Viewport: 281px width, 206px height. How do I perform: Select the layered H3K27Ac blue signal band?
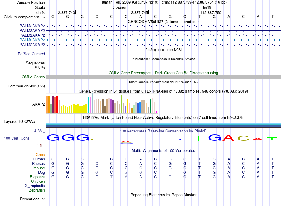(163, 126)
